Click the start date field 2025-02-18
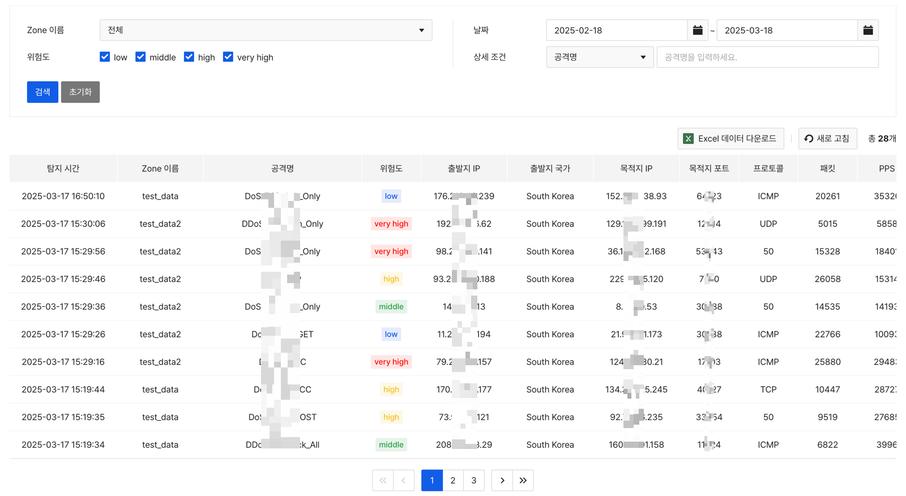 [x=617, y=30]
